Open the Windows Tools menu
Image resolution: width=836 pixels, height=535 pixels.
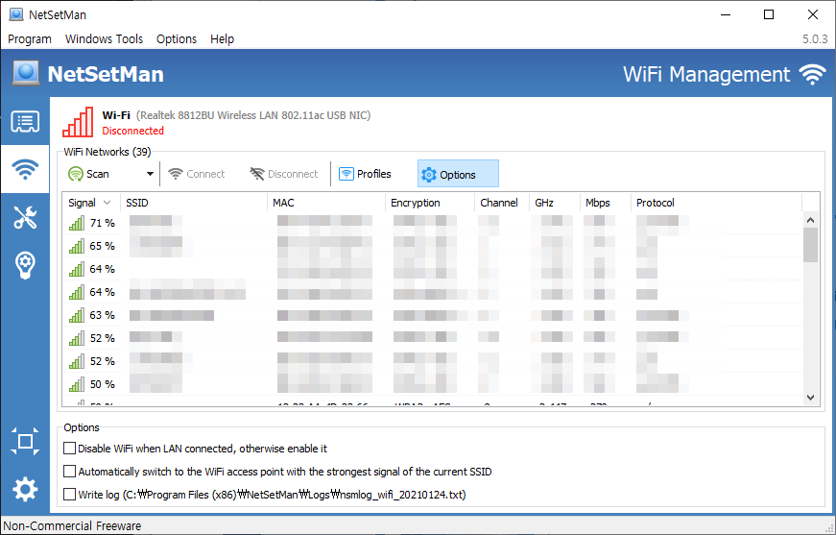click(104, 39)
